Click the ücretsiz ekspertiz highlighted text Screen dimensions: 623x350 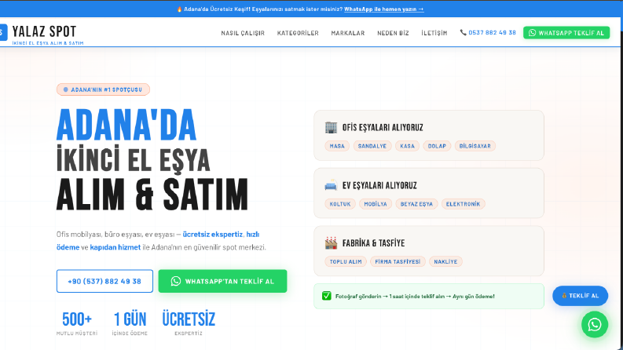(213, 234)
